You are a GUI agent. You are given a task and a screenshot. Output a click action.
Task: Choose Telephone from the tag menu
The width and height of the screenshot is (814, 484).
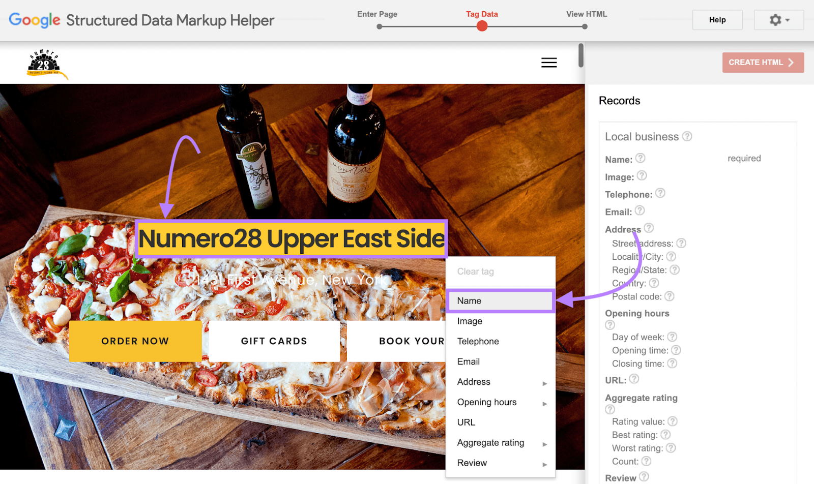click(501, 342)
